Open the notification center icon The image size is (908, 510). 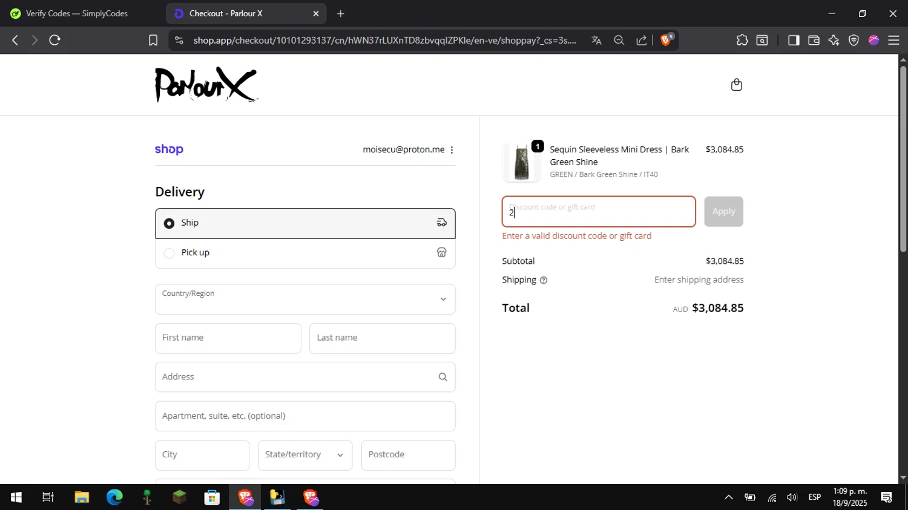pos(887,497)
